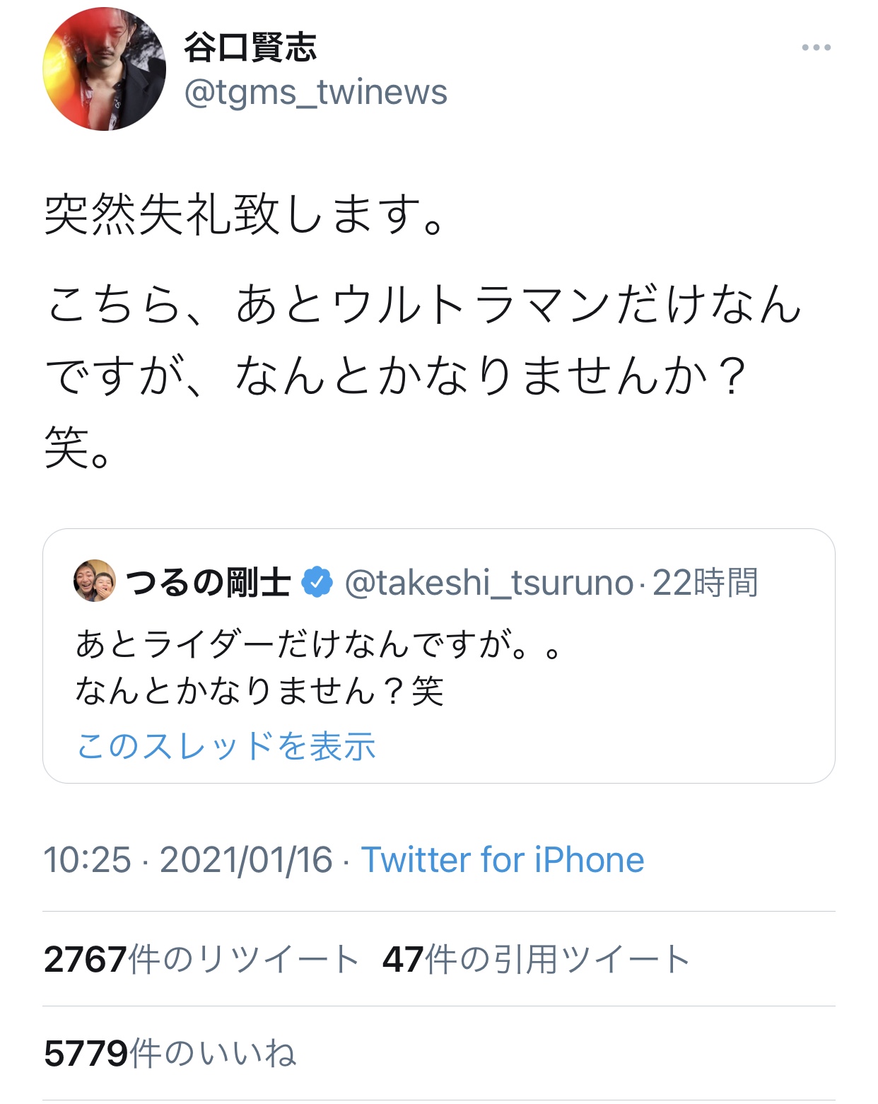Tap the 笑。 line ending the tweet
Image resolution: width=878 pixels, height=1104 pixels.
pyautogui.click(x=78, y=448)
